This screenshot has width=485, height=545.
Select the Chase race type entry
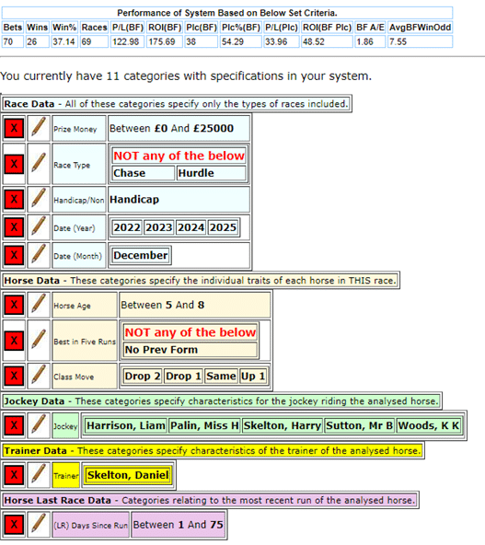point(144,173)
